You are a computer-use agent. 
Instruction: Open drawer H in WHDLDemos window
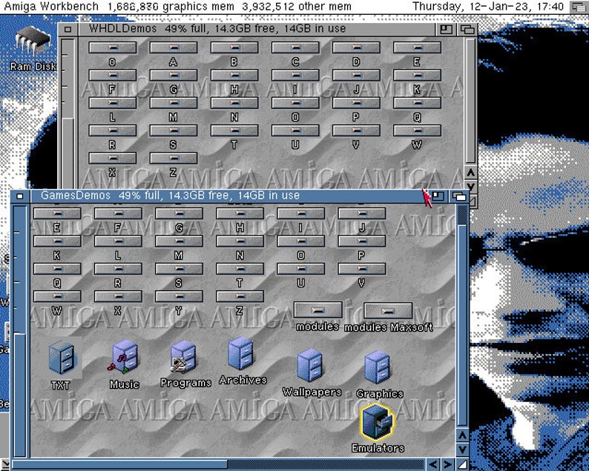[x=234, y=75]
